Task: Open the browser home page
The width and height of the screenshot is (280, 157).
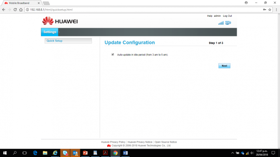Action: click(21, 10)
